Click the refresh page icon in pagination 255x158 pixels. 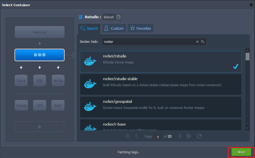pyautogui.click(x=199, y=136)
